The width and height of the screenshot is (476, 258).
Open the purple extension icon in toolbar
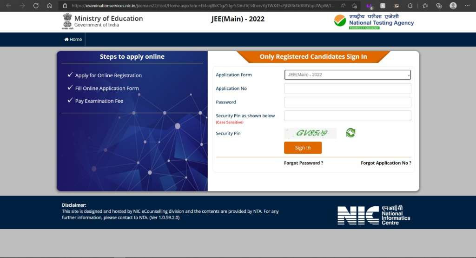tap(370, 6)
